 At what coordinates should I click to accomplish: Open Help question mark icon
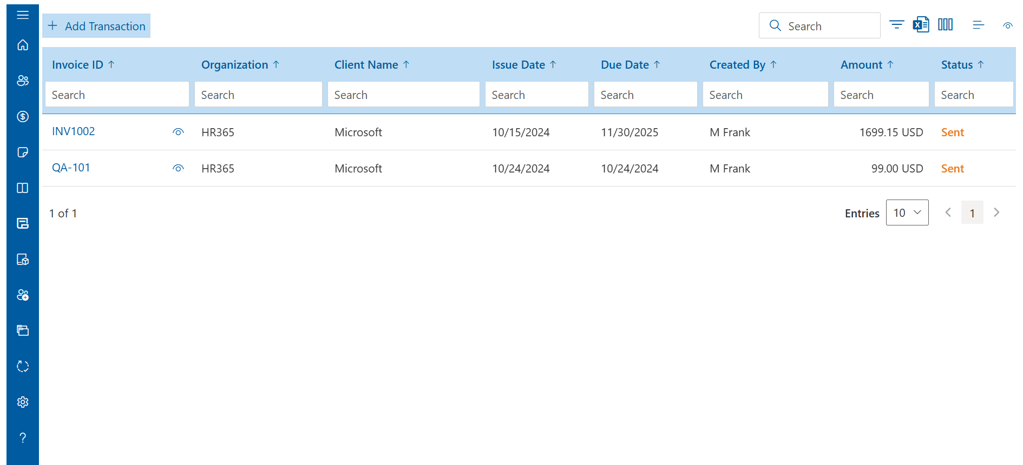point(23,438)
